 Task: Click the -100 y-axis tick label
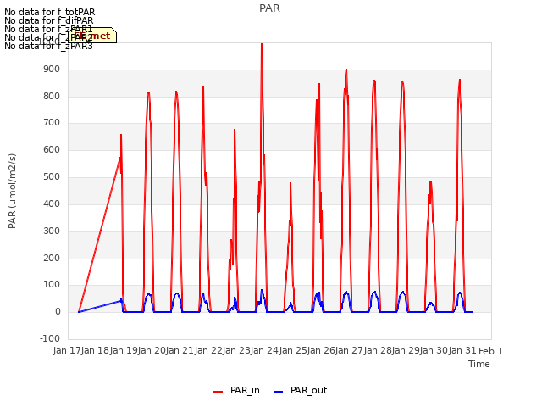tap(50, 338)
